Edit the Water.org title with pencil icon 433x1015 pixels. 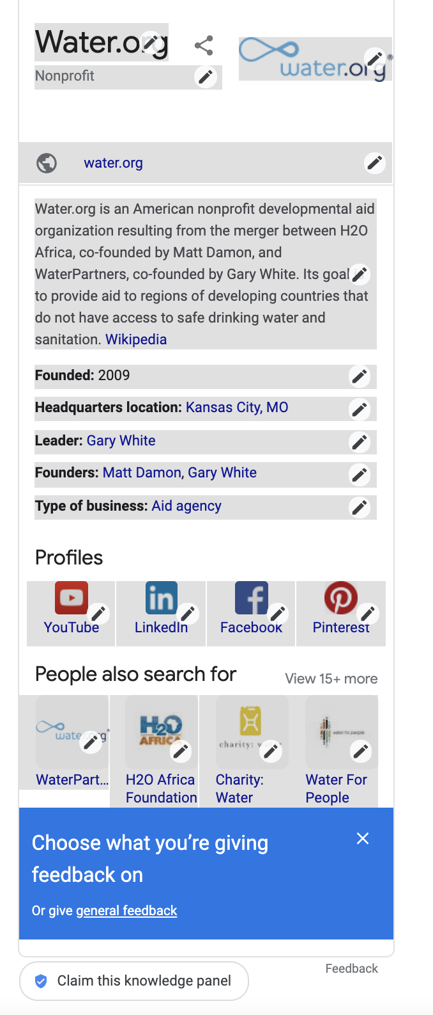click(151, 42)
